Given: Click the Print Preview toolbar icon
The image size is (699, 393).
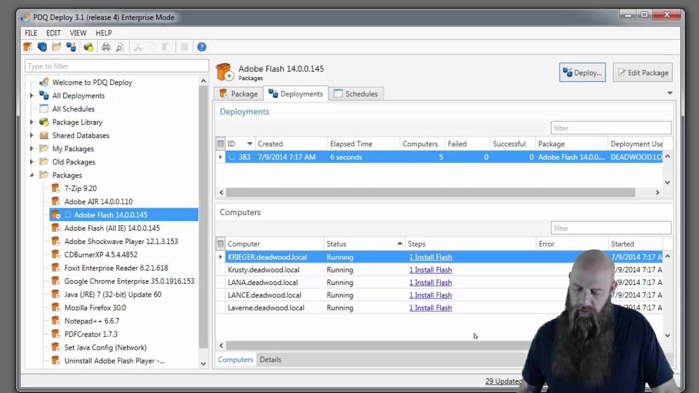Looking at the screenshot, I should (x=120, y=47).
